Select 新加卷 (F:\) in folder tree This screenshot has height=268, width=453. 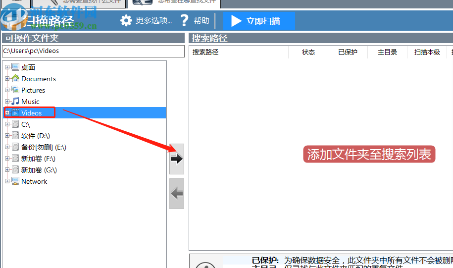coord(38,159)
